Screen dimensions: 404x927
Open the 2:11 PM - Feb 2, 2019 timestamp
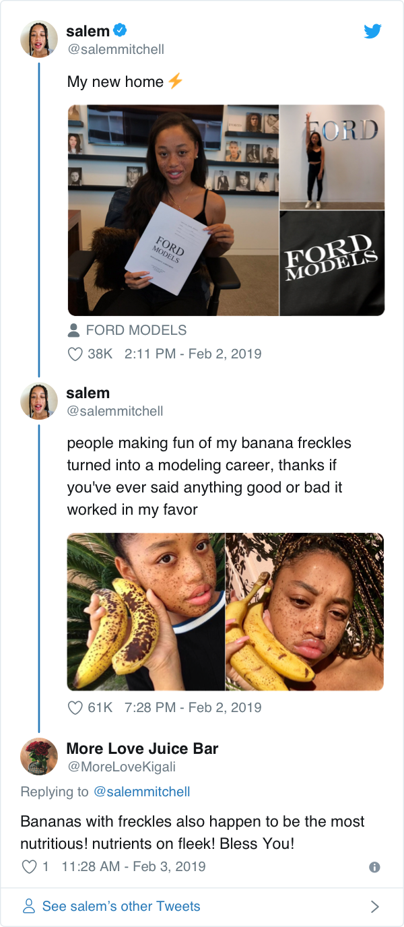[x=193, y=354]
